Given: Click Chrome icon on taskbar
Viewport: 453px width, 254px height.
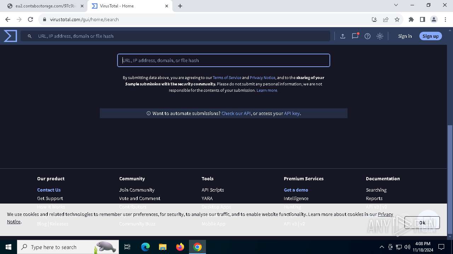Looking at the screenshot, I should 197,247.
